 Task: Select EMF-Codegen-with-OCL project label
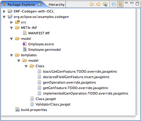click(x=34, y=11)
